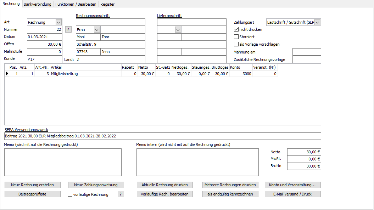Open the Funktionen / Bearbeiten tab
Image resolution: width=374 pixels, height=210 pixels.
(x=76, y=4)
